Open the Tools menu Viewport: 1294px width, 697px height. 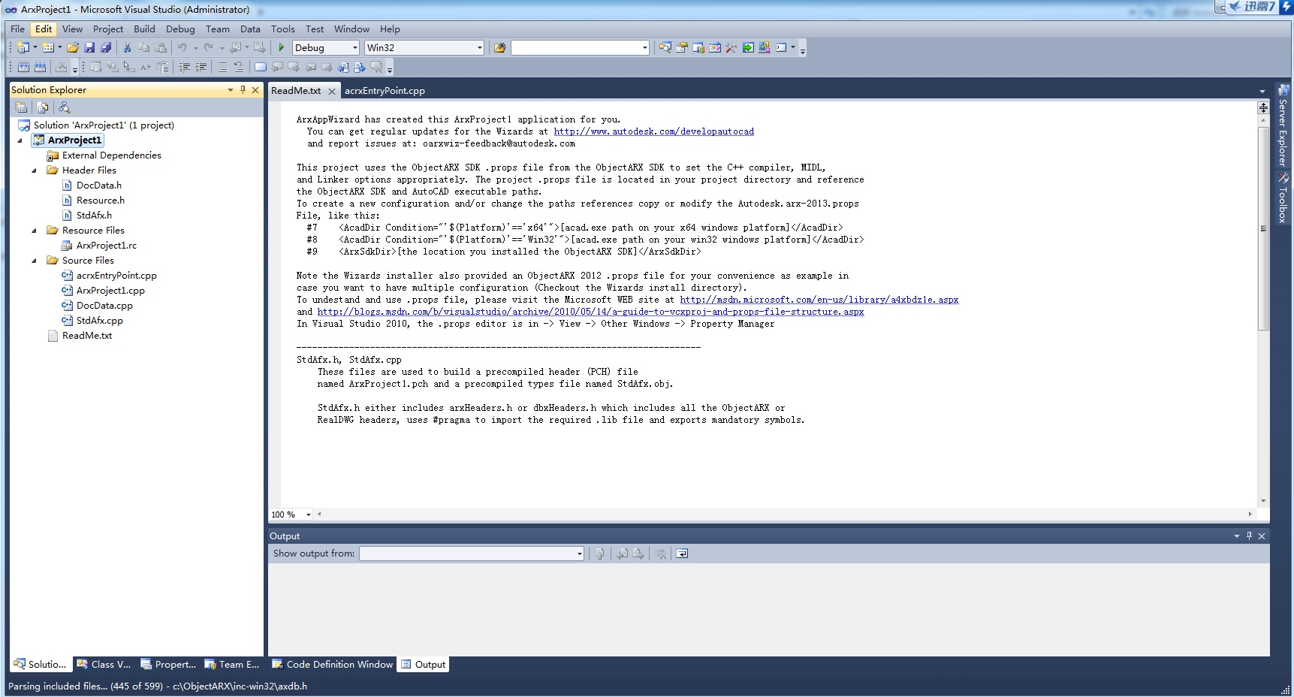282,29
